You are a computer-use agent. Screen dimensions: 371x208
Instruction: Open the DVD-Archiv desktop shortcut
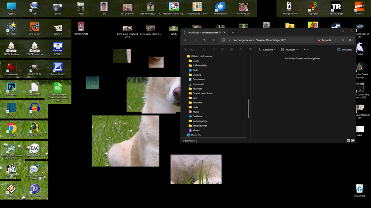(x=34, y=29)
